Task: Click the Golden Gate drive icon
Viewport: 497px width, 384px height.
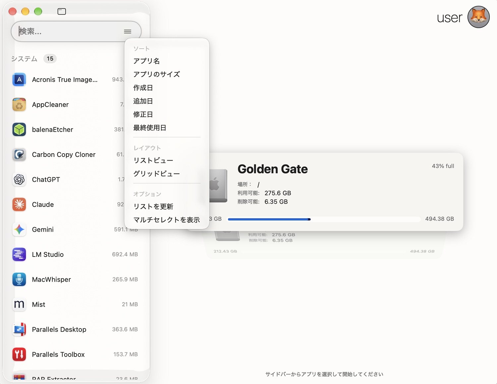Action: point(218,185)
